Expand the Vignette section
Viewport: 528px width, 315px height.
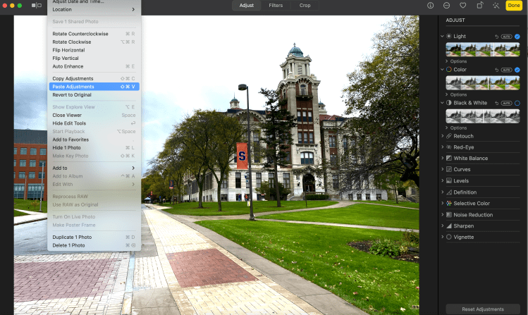click(x=442, y=237)
